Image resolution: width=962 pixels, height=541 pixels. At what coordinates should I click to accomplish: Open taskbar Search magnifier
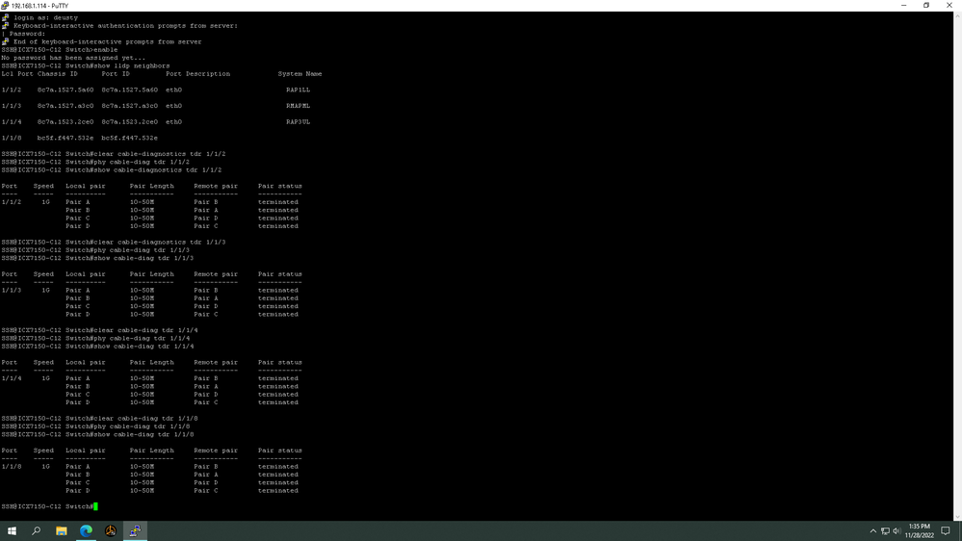(x=37, y=530)
